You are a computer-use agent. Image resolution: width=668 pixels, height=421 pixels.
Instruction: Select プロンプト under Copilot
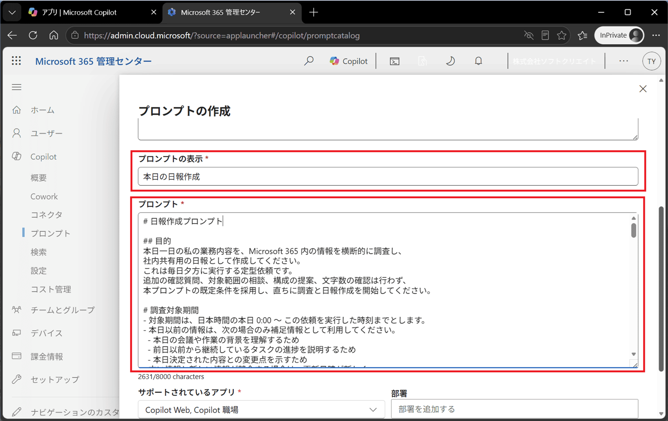tap(50, 233)
